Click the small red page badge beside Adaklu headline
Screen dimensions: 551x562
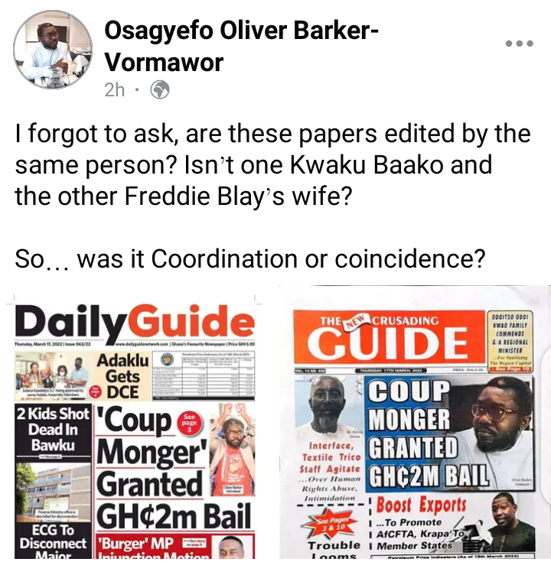click(x=96, y=391)
